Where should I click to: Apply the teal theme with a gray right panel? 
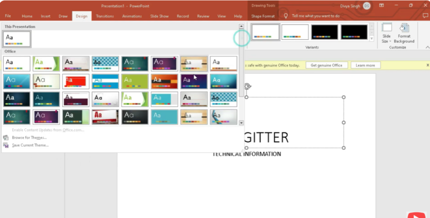[164, 99]
